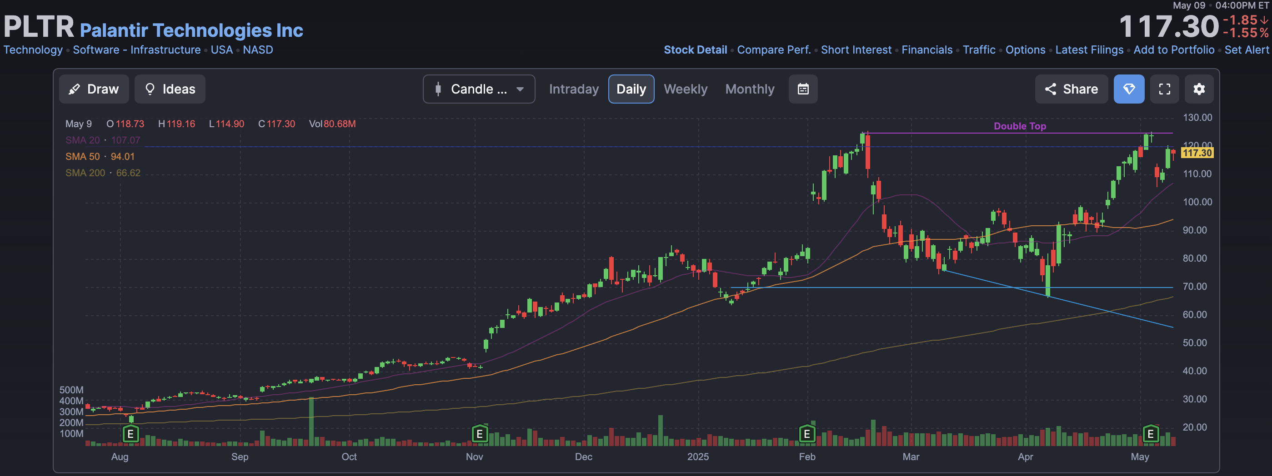Set Alert for PLTR
Image resolution: width=1272 pixels, height=476 pixels.
(1247, 50)
